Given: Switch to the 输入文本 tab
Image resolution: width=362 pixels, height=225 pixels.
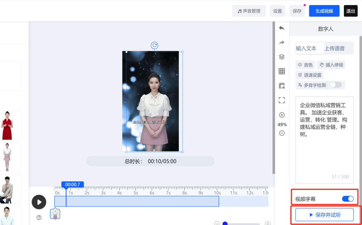Looking at the screenshot, I should click(x=310, y=48).
